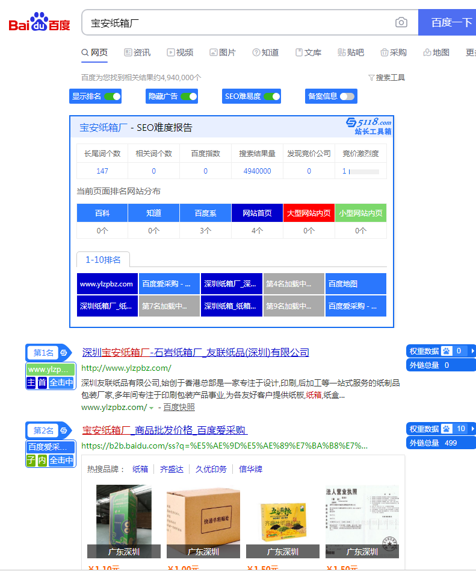
Task: Open the 采购 tab
Action: coord(394,52)
